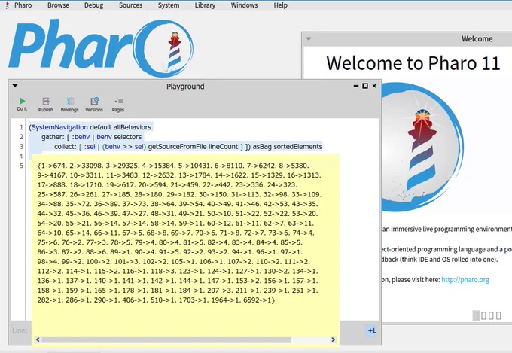Select the second page indicator in Welcome window
This screenshot has width=512, height=353.
point(484,315)
